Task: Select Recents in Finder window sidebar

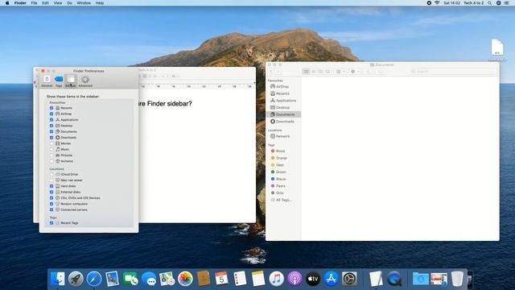Action: tap(283, 93)
